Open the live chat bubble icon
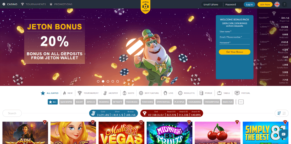Image resolution: width=291 pixels, height=144 pixels. point(283,134)
